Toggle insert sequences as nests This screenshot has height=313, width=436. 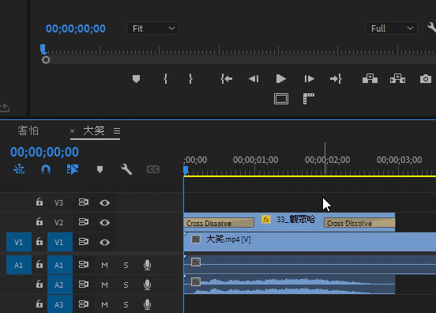19,169
